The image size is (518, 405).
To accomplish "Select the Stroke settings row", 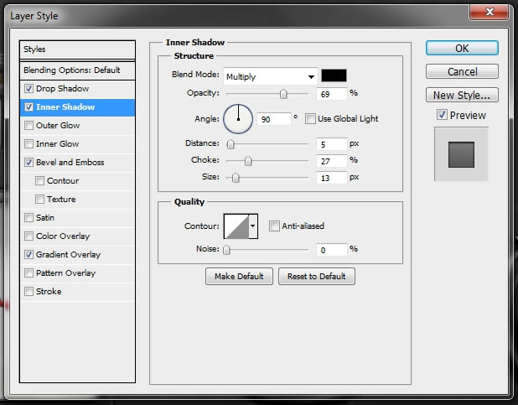I will 77,292.
